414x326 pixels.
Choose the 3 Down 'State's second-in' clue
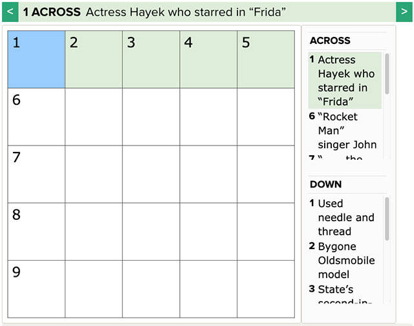tap(345, 294)
